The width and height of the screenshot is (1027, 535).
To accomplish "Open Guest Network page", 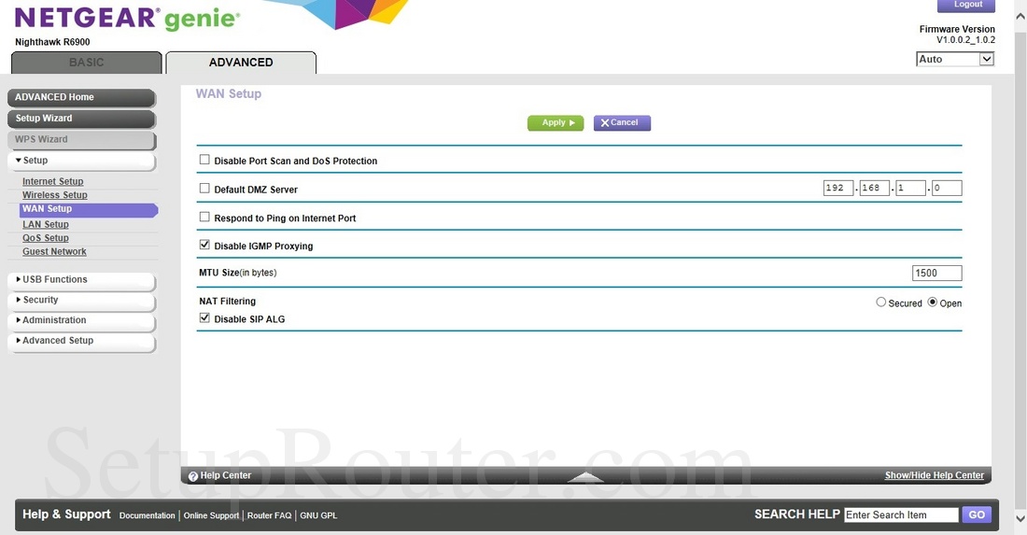I will pyautogui.click(x=54, y=251).
